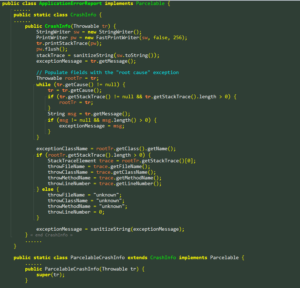This screenshot has width=300, height=288.
Task: Click the ParcelableCrashInfo class declaration line
Action: click(x=129, y=258)
